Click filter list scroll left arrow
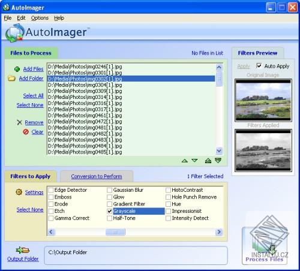This screenshot has width=300, height=271. pos(51,232)
